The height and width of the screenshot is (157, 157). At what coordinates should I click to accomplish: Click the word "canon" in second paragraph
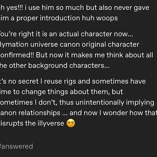click(70, 45)
